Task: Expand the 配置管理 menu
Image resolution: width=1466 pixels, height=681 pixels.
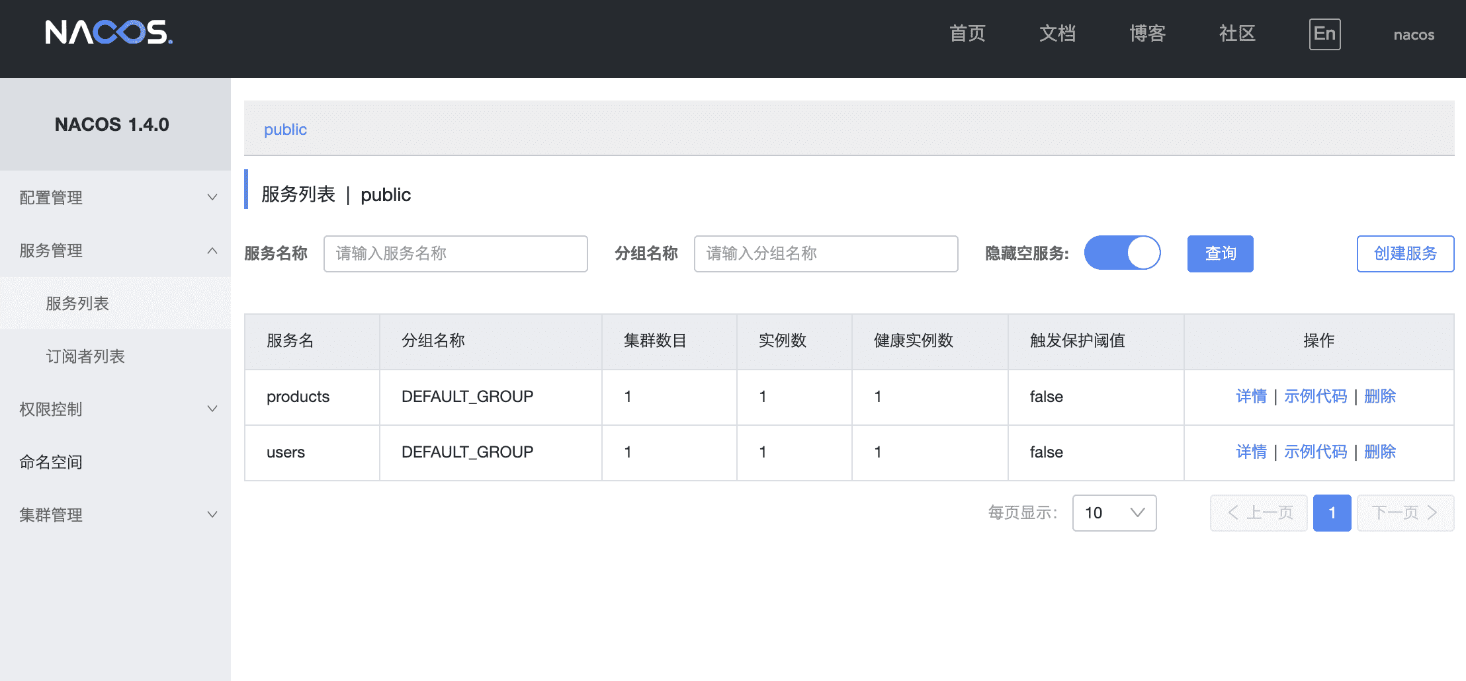Action: 115,198
